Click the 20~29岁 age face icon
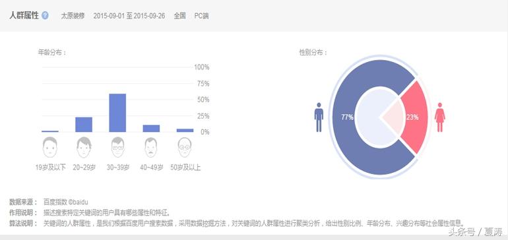Screen dimensions: 508x240 [x=84, y=148]
